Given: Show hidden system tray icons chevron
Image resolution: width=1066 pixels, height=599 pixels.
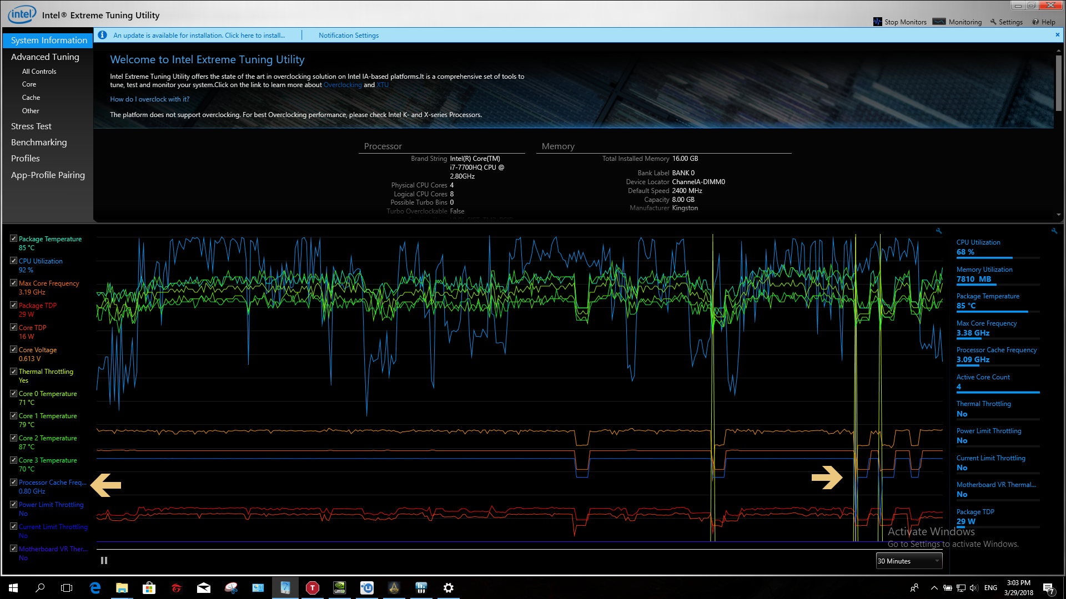Looking at the screenshot, I should click(x=934, y=588).
